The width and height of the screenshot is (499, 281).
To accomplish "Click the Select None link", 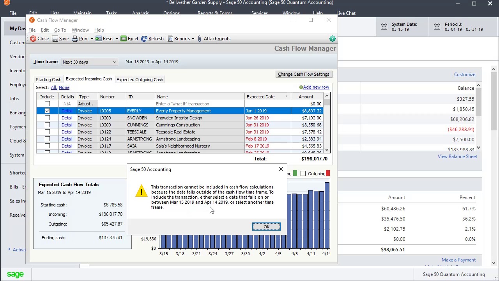I will pos(64,87).
